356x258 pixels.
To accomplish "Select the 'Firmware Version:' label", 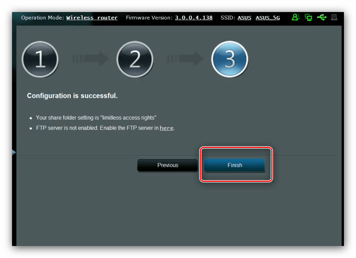I will click(149, 17).
